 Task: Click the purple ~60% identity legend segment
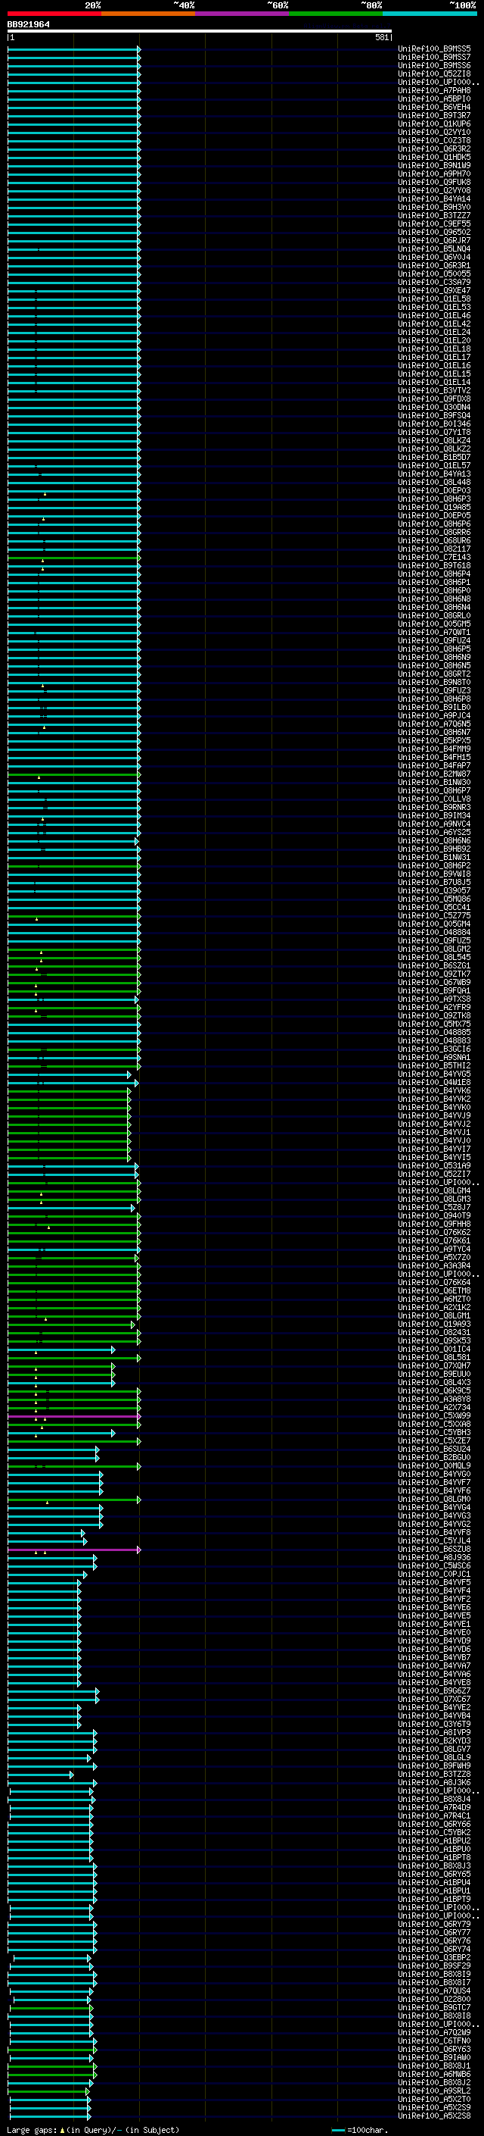[243, 14]
